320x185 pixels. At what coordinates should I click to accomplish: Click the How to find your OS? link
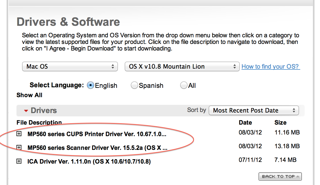tap(271, 66)
